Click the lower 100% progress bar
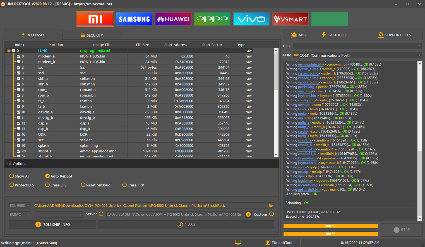The height and width of the screenshot is (247, 425). click(330, 234)
